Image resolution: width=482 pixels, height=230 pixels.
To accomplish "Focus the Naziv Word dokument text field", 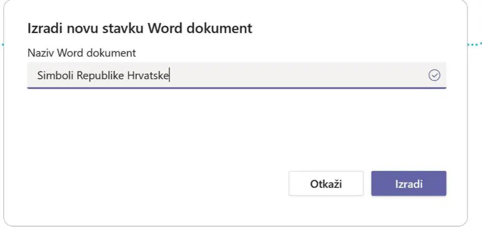I will [236, 76].
